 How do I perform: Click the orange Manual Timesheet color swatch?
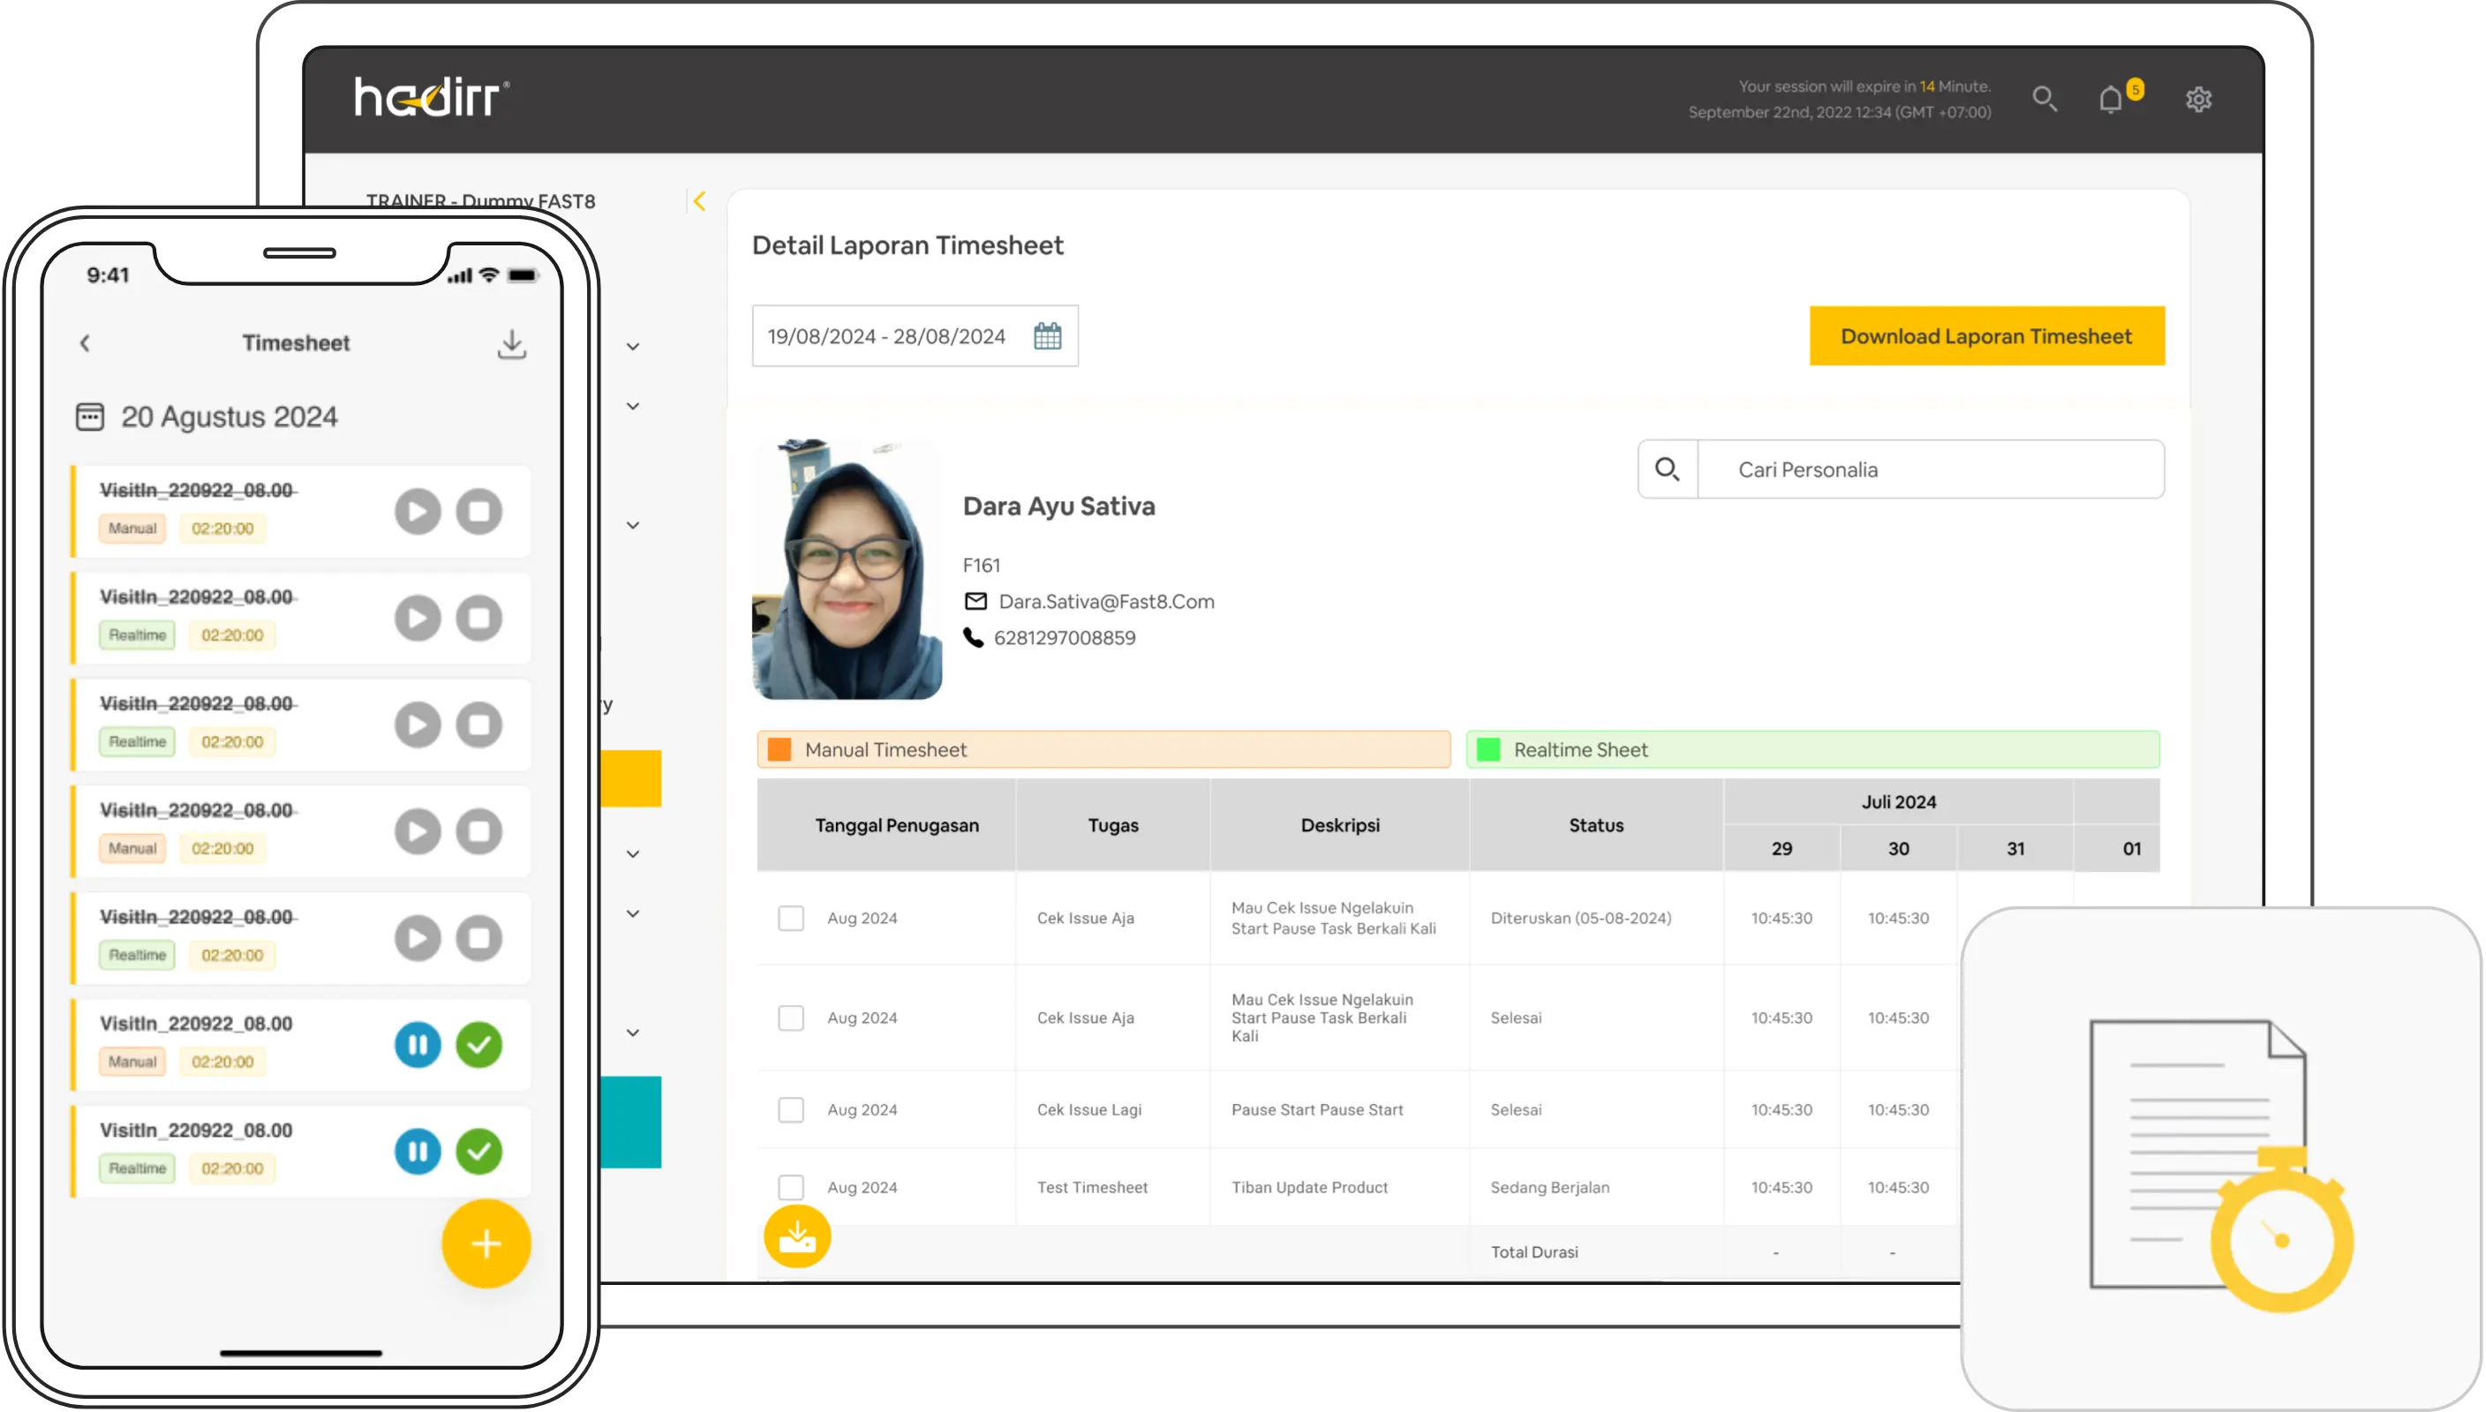(x=780, y=748)
